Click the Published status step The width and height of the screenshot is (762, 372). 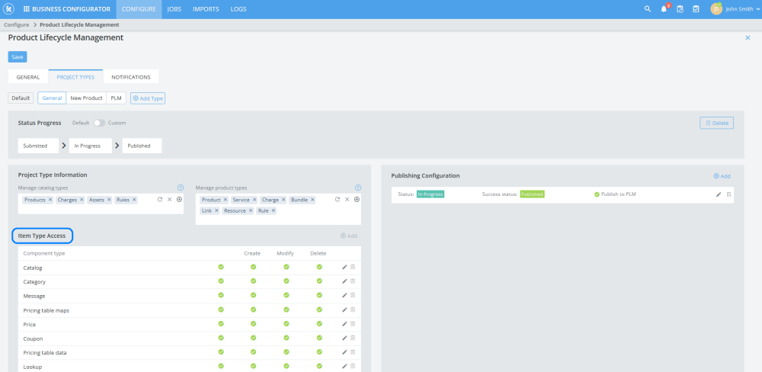tap(142, 146)
